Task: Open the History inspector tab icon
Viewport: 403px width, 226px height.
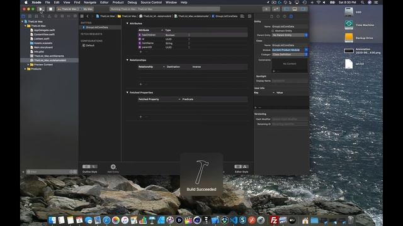Action: pos(278,16)
